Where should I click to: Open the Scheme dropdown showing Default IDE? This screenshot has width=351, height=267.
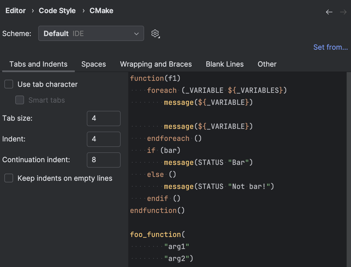pyautogui.click(x=91, y=33)
